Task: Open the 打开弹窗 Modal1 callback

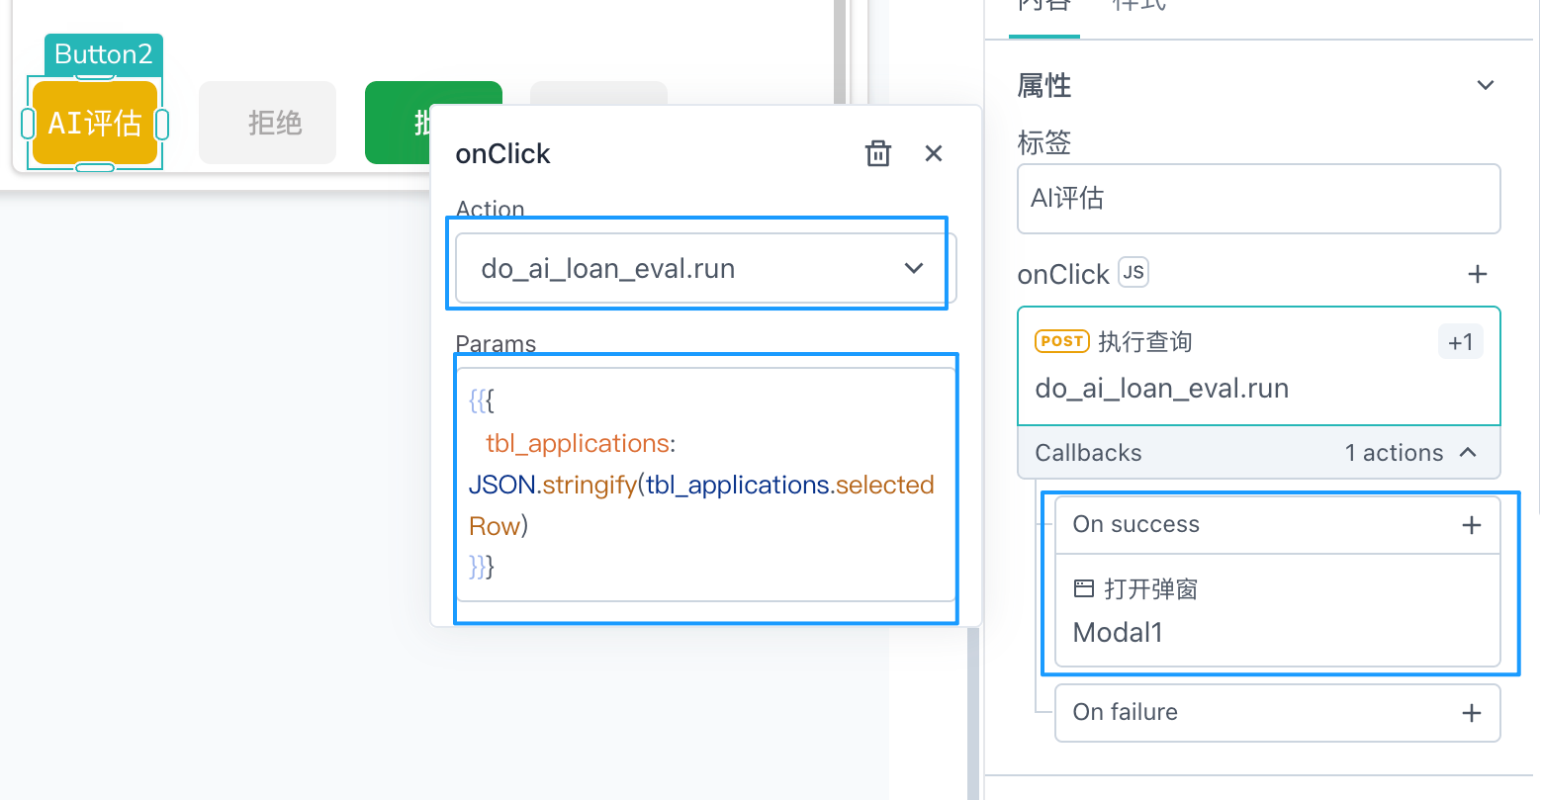Action: (1277, 610)
